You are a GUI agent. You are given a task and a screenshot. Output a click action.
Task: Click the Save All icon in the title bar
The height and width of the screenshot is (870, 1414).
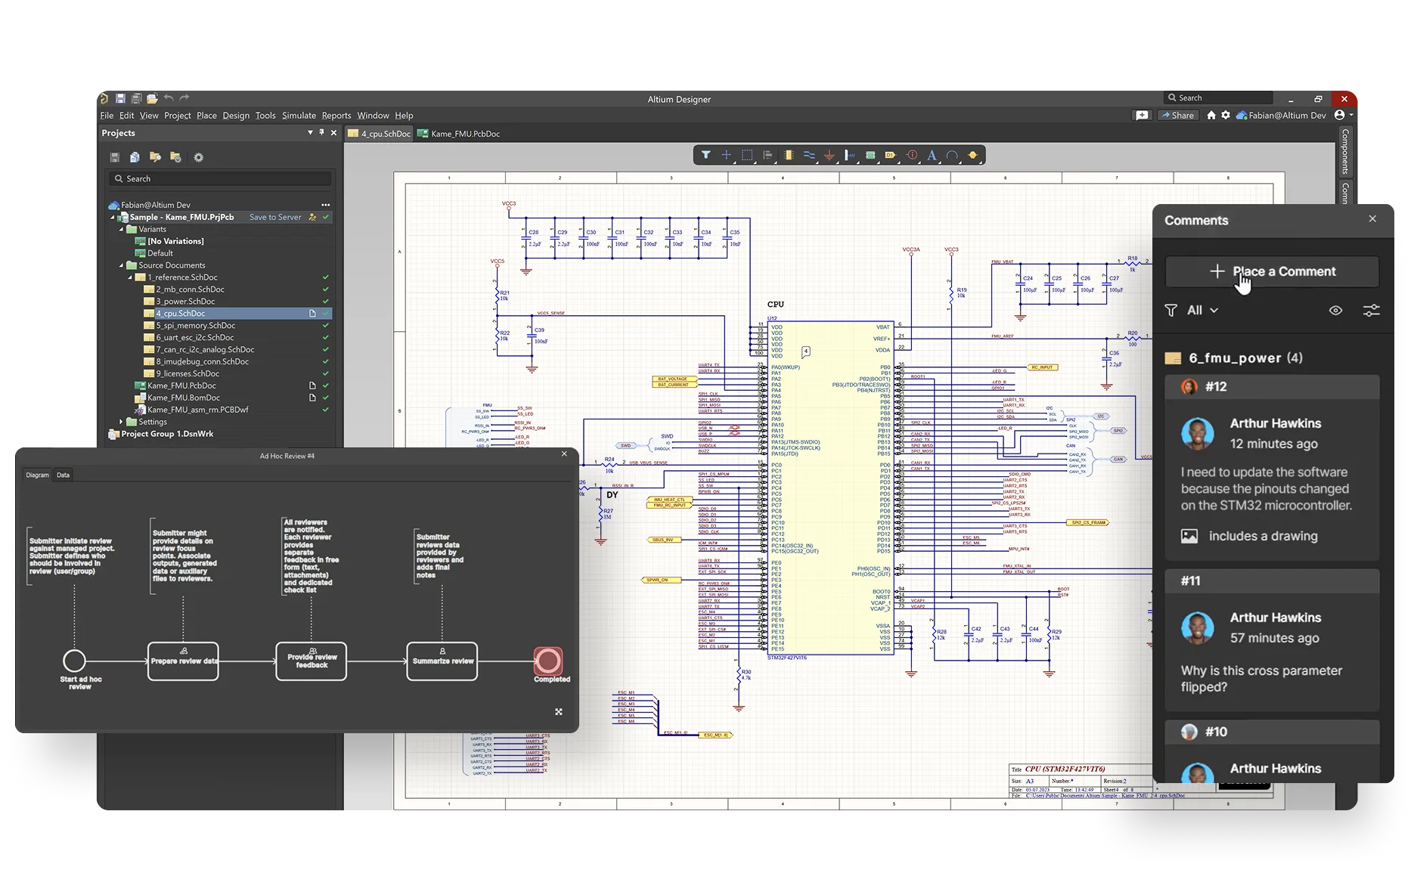136,99
